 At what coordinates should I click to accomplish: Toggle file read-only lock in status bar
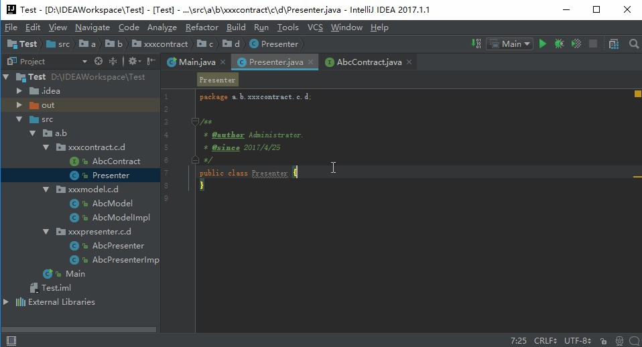(x=604, y=341)
